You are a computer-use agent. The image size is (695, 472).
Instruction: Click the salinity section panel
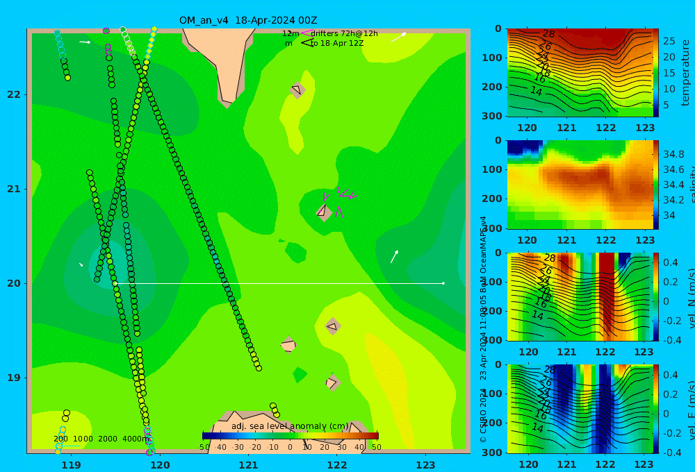tap(580, 185)
